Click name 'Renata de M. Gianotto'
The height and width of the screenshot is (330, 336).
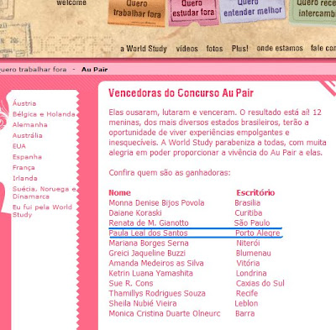[149, 223]
